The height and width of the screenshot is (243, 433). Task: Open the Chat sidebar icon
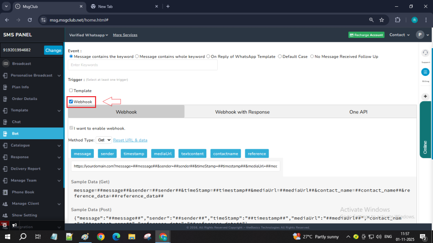point(5,122)
